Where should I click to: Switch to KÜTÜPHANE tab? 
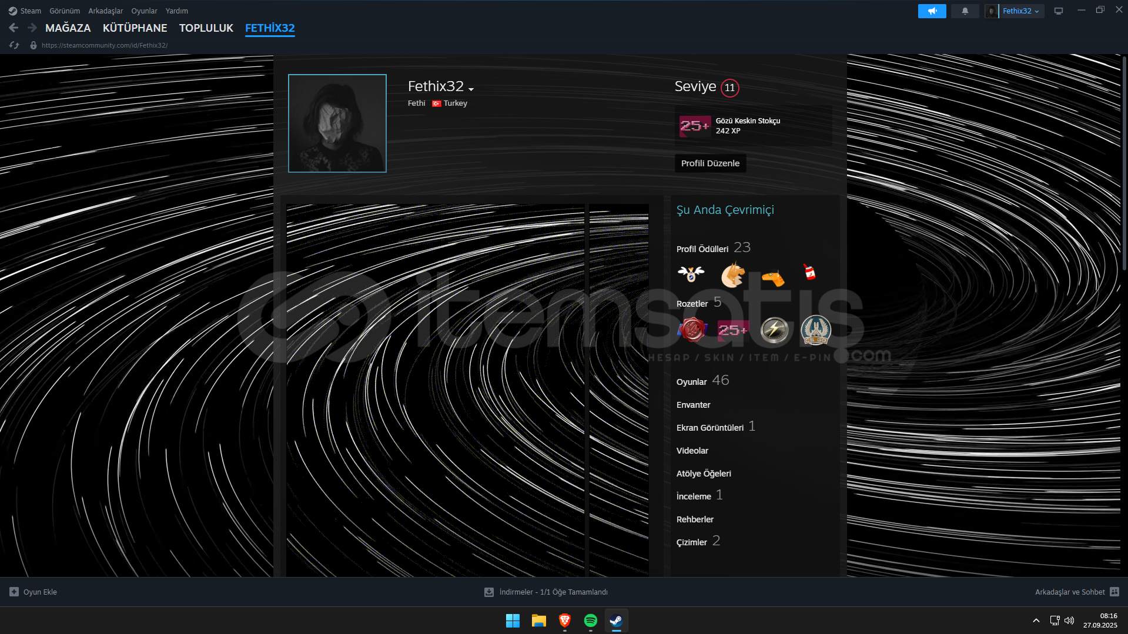click(x=135, y=28)
